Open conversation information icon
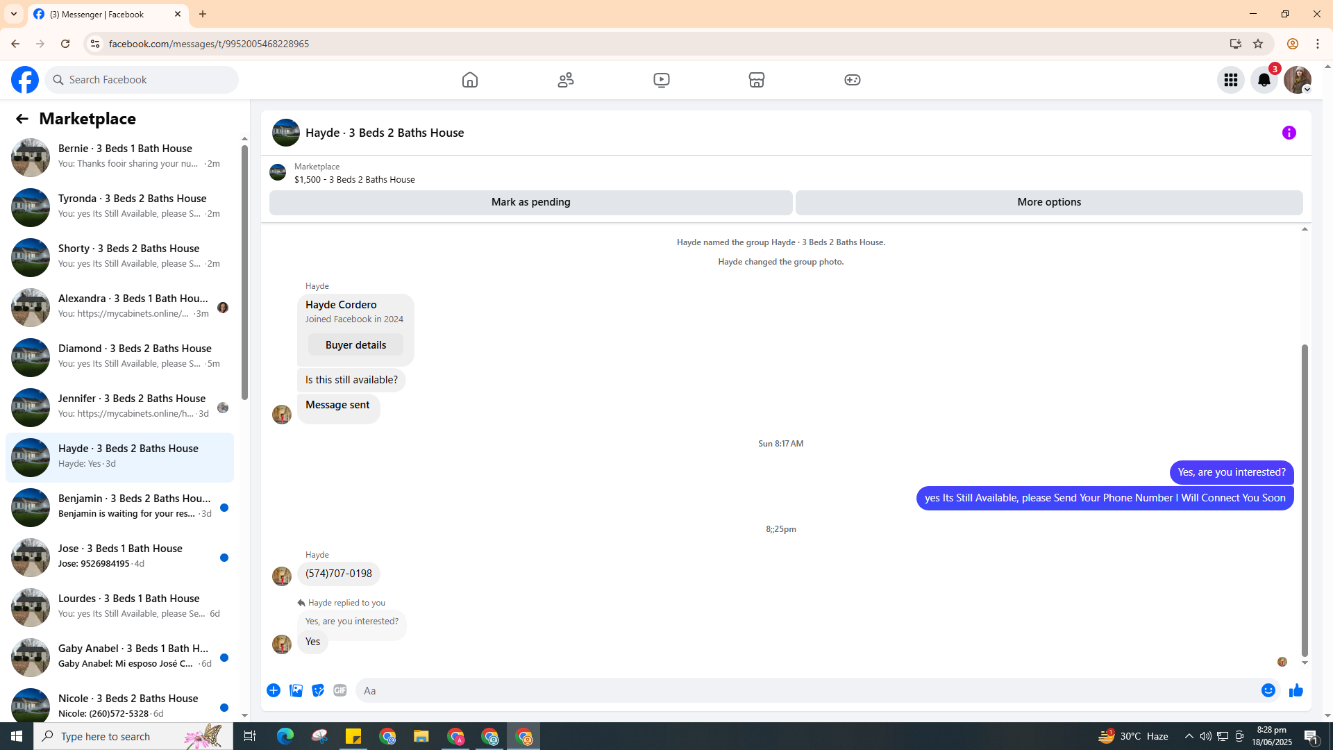This screenshot has height=750, width=1333. (1289, 133)
